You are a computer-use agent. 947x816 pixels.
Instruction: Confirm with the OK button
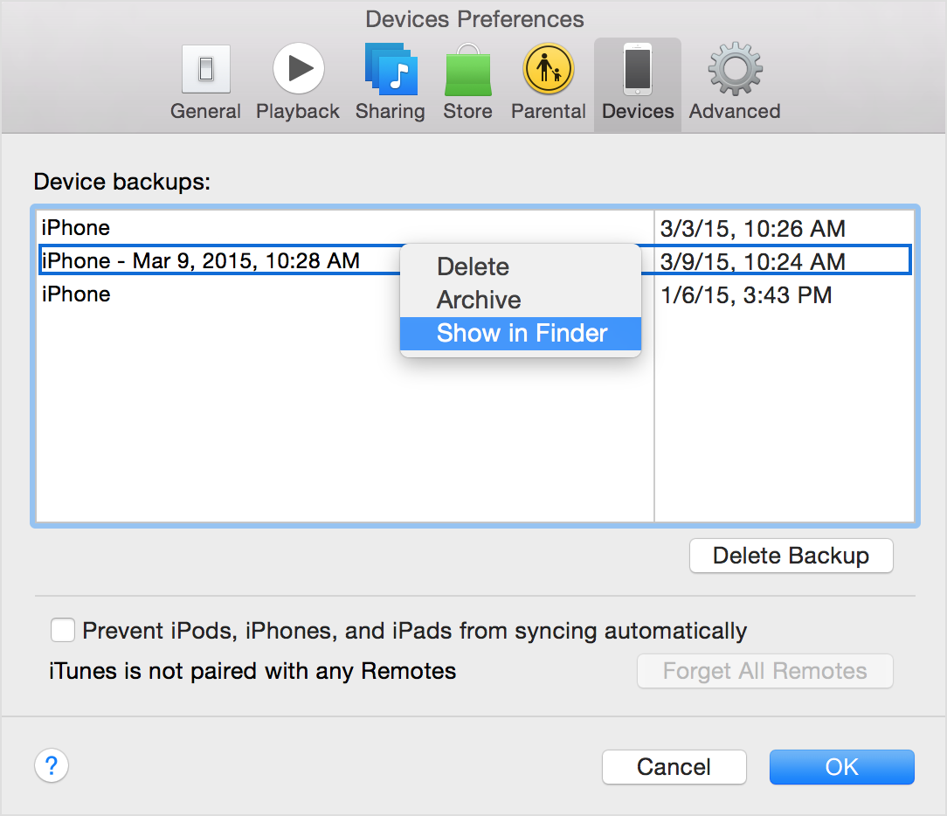[842, 767]
